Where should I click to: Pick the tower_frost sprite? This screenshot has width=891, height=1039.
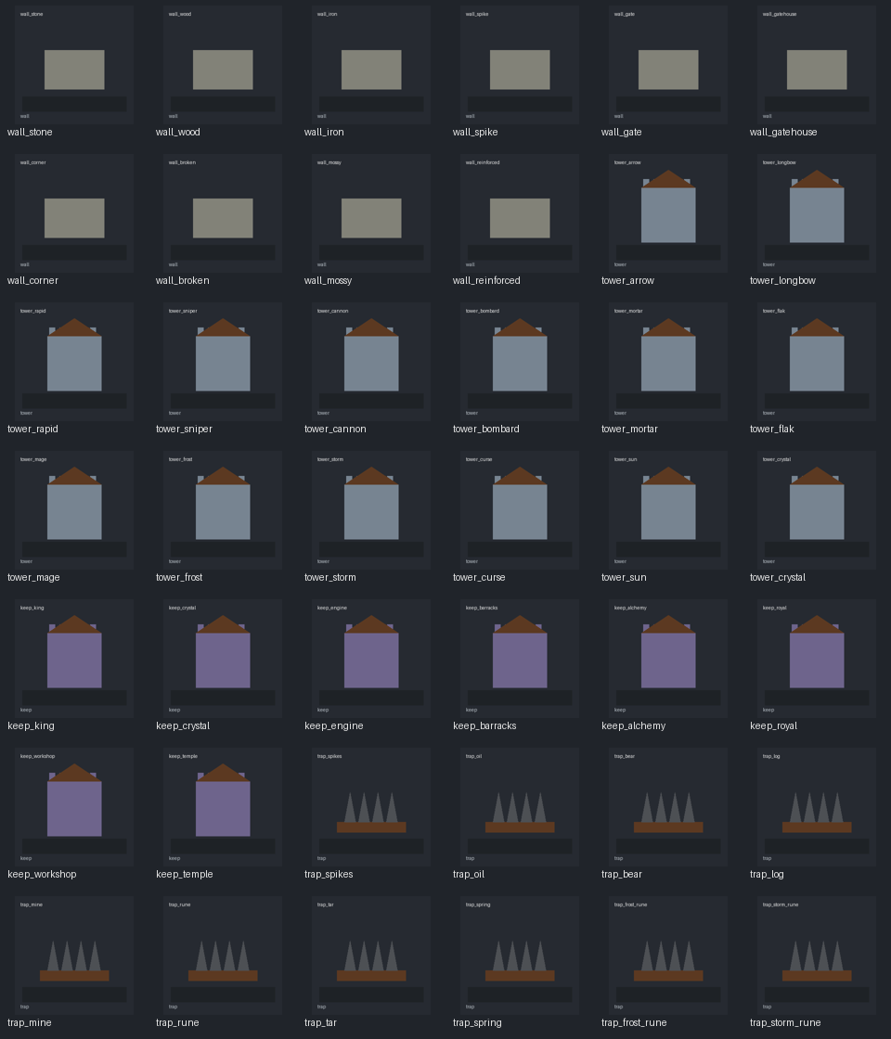coord(223,510)
